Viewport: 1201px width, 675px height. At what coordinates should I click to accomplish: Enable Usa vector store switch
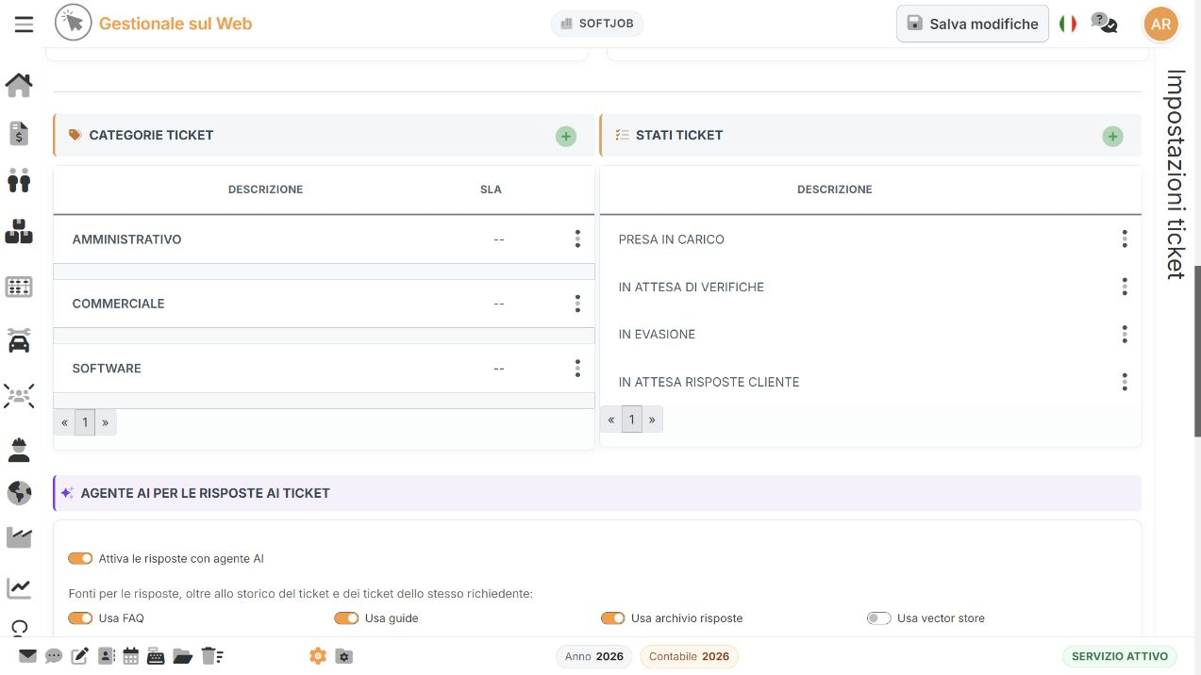click(x=878, y=618)
